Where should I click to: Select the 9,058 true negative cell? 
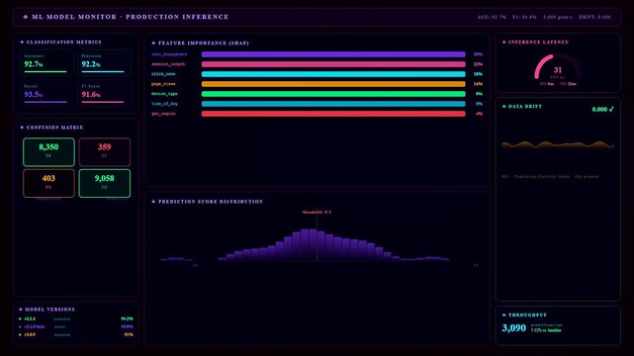pyautogui.click(x=105, y=184)
